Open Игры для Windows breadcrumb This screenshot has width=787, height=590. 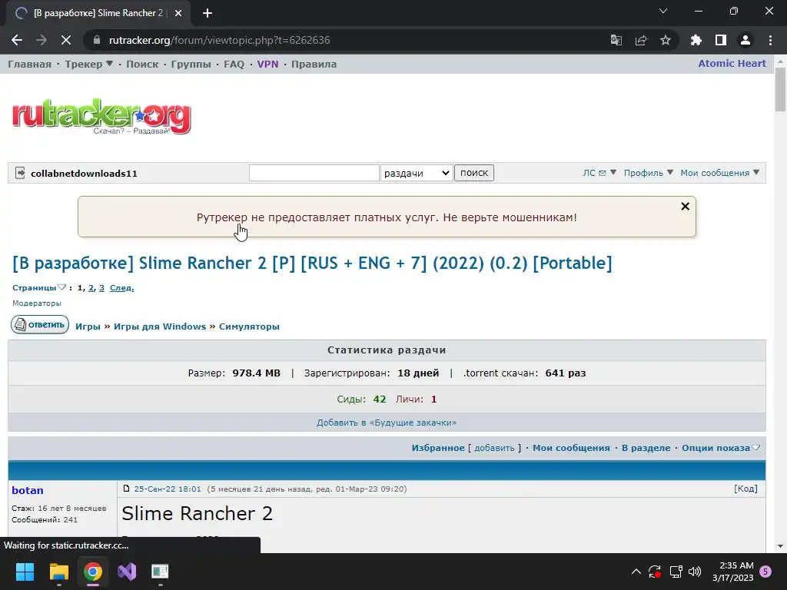click(160, 326)
